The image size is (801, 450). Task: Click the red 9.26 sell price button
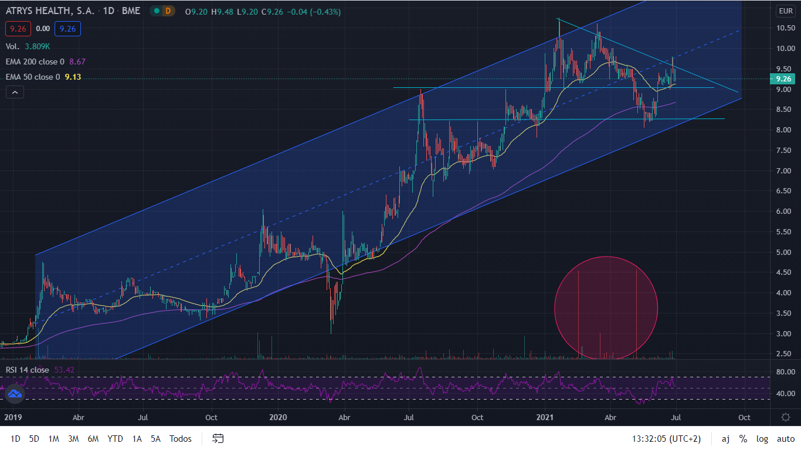17,28
